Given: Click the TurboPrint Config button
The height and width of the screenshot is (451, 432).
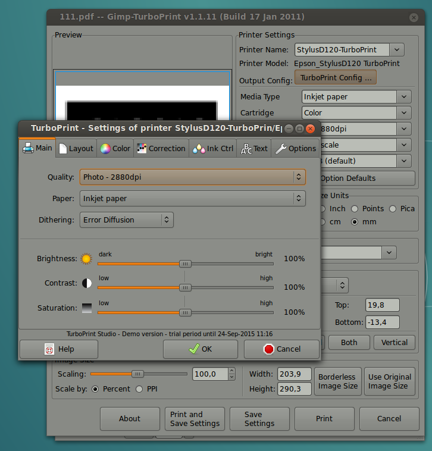Looking at the screenshot, I should tap(336, 78).
